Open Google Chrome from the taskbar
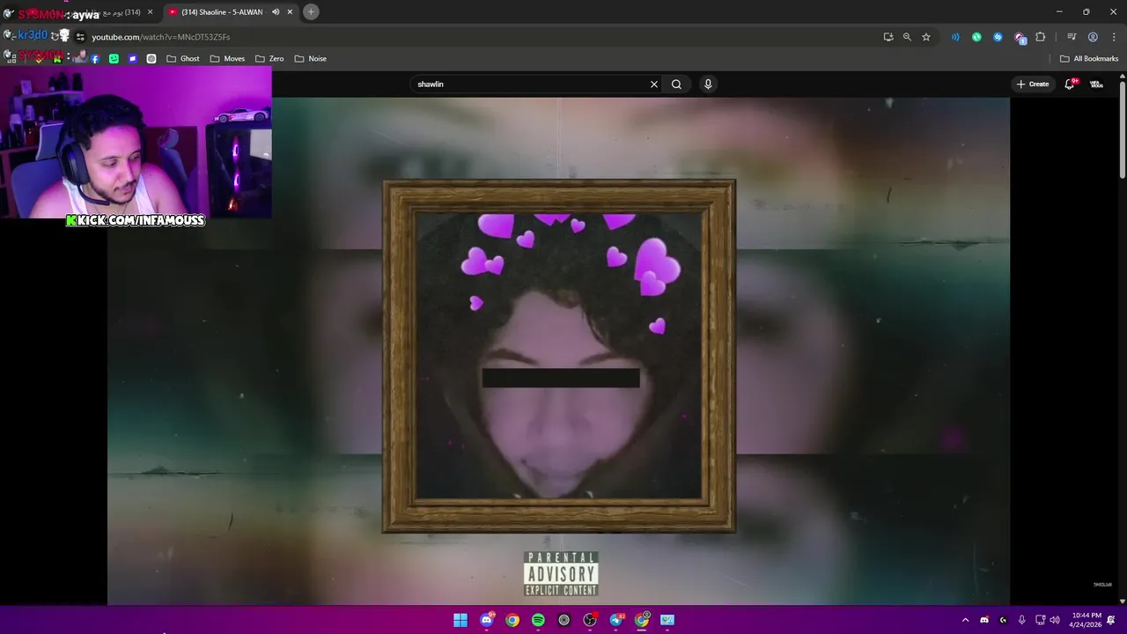 [512, 620]
